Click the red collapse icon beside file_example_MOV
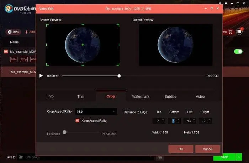 pos(6,52)
